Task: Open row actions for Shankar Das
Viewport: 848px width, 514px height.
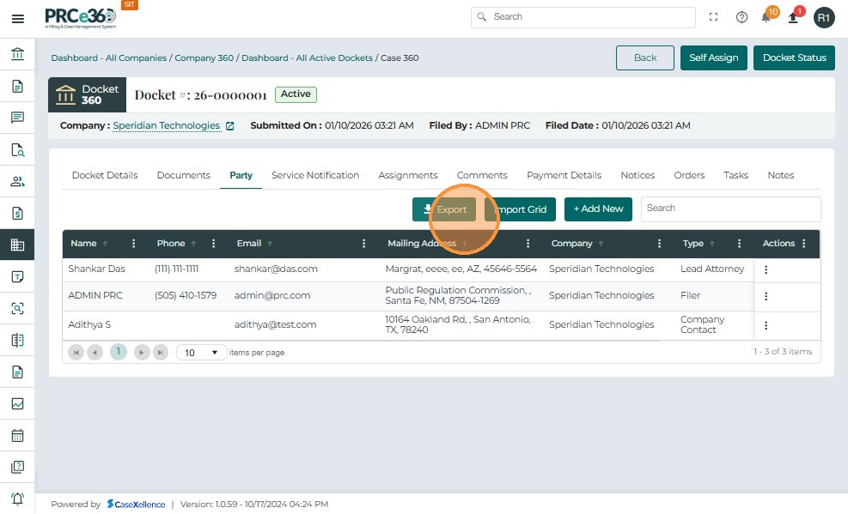Action: tap(766, 269)
